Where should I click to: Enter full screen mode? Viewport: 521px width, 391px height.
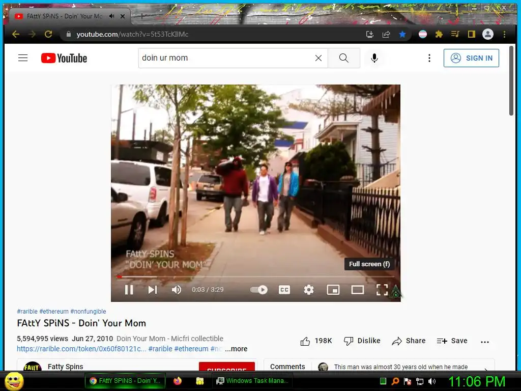pyautogui.click(x=382, y=290)
